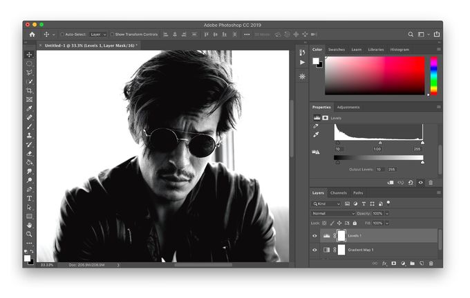Go to the Home screen icon
The height and width of the screenshot is (298, 470).
pos(32,34)
